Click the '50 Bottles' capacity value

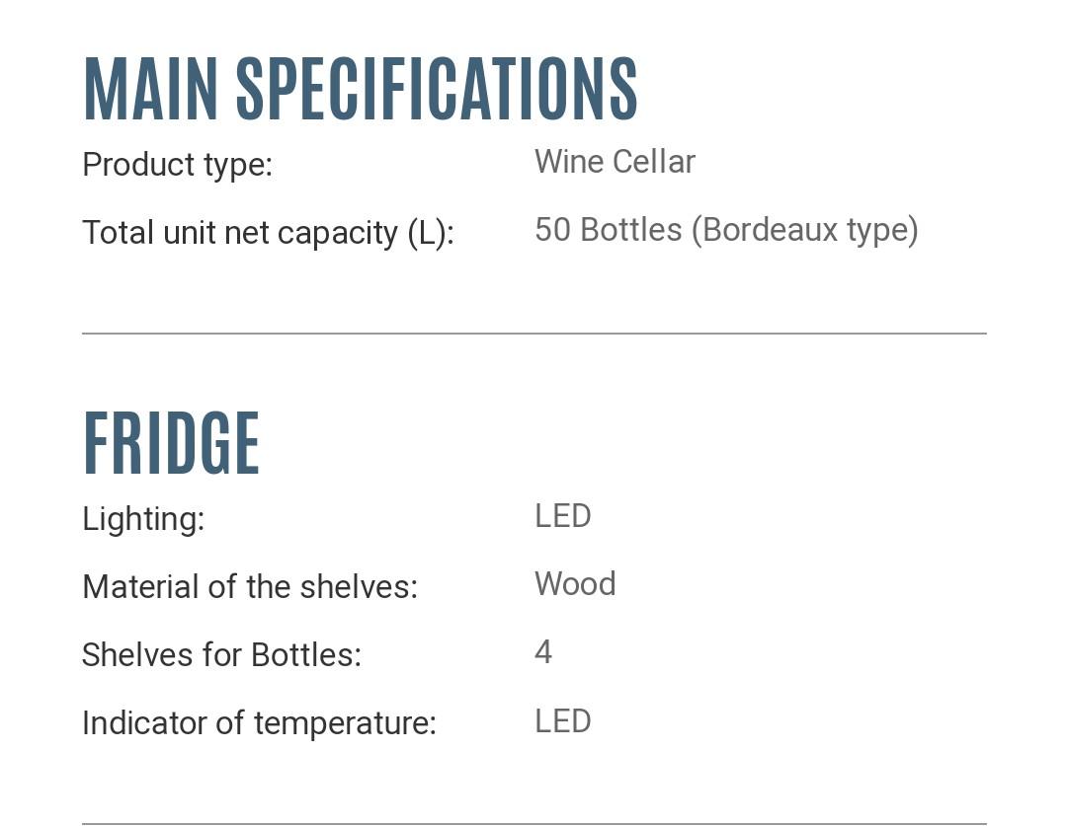click(x=608, y=230)
